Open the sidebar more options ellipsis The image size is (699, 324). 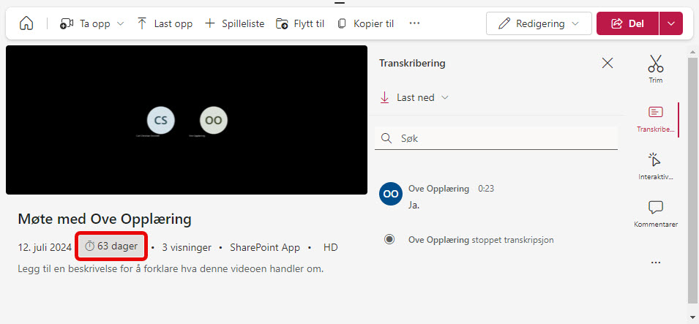[656, 263]
